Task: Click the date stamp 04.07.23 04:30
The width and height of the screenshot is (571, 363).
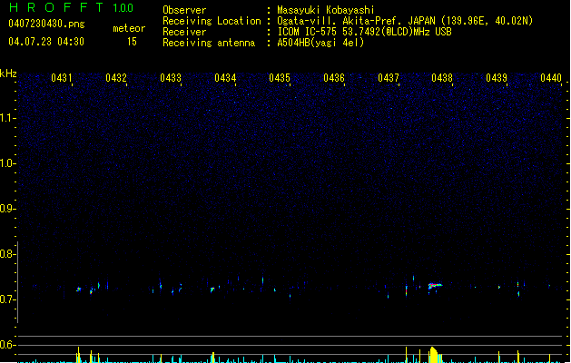Action: tap(46, 42)
